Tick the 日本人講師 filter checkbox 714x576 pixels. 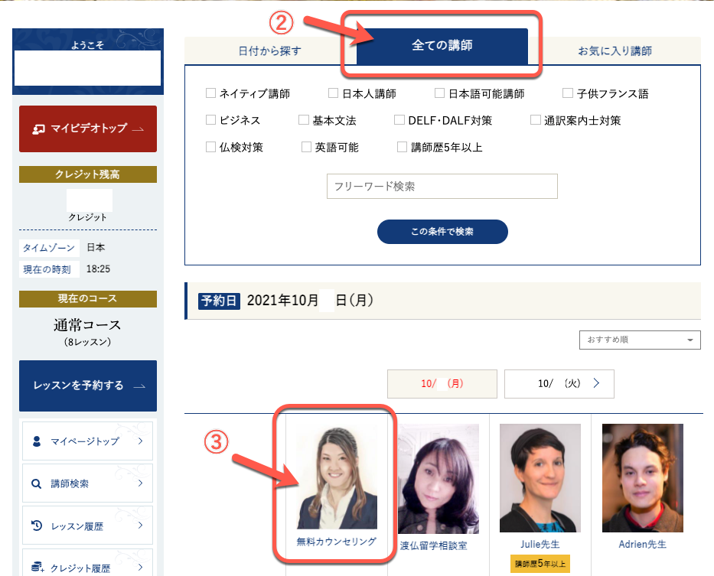click(334, 93)
